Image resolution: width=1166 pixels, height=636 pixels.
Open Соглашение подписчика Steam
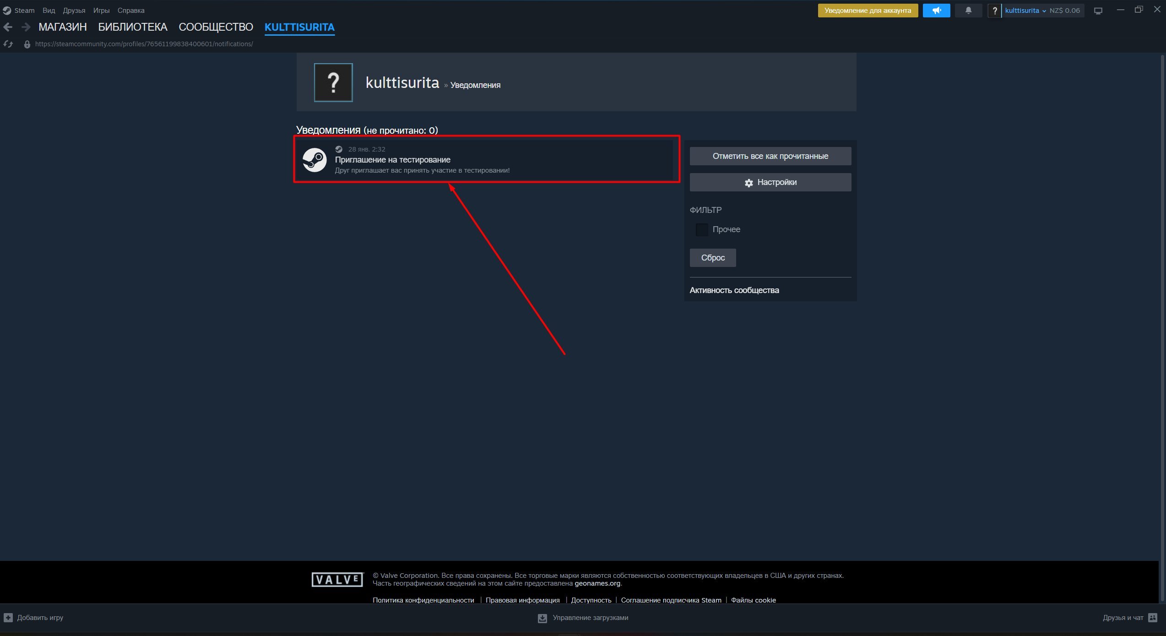point(671,600)
